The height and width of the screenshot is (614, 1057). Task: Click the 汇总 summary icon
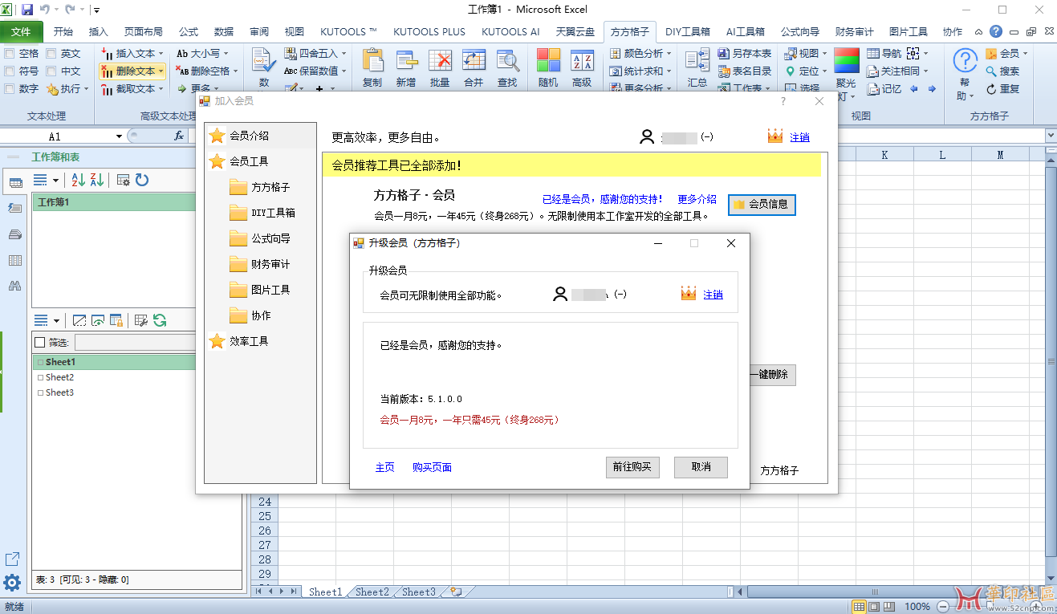coord(697,61)
